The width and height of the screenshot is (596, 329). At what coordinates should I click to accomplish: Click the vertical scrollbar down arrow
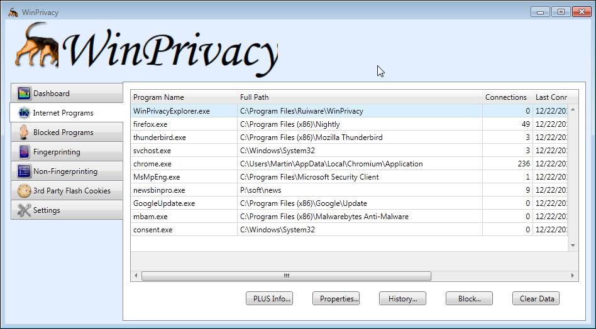(x=573, y=245)
